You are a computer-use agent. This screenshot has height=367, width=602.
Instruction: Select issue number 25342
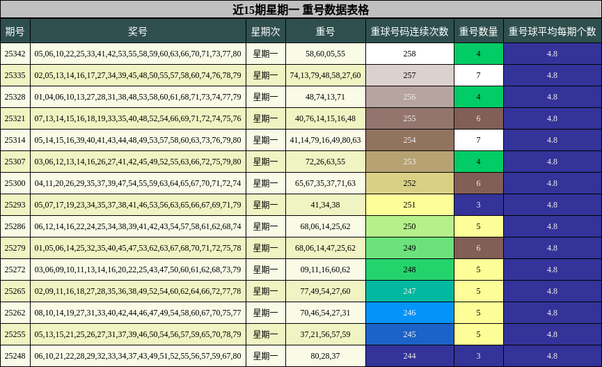pyautogui.click(x=15, y=54)
